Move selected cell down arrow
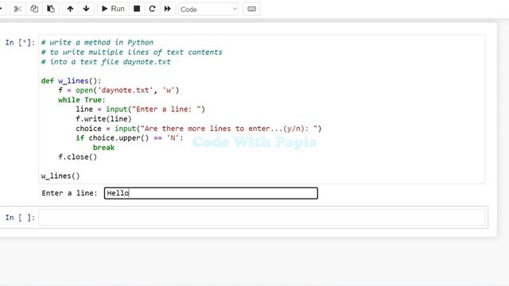The width and height of the screenshot is (509, 286). pos(86,9)
